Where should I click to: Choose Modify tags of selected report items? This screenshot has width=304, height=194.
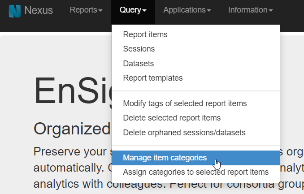pos(195,103)
